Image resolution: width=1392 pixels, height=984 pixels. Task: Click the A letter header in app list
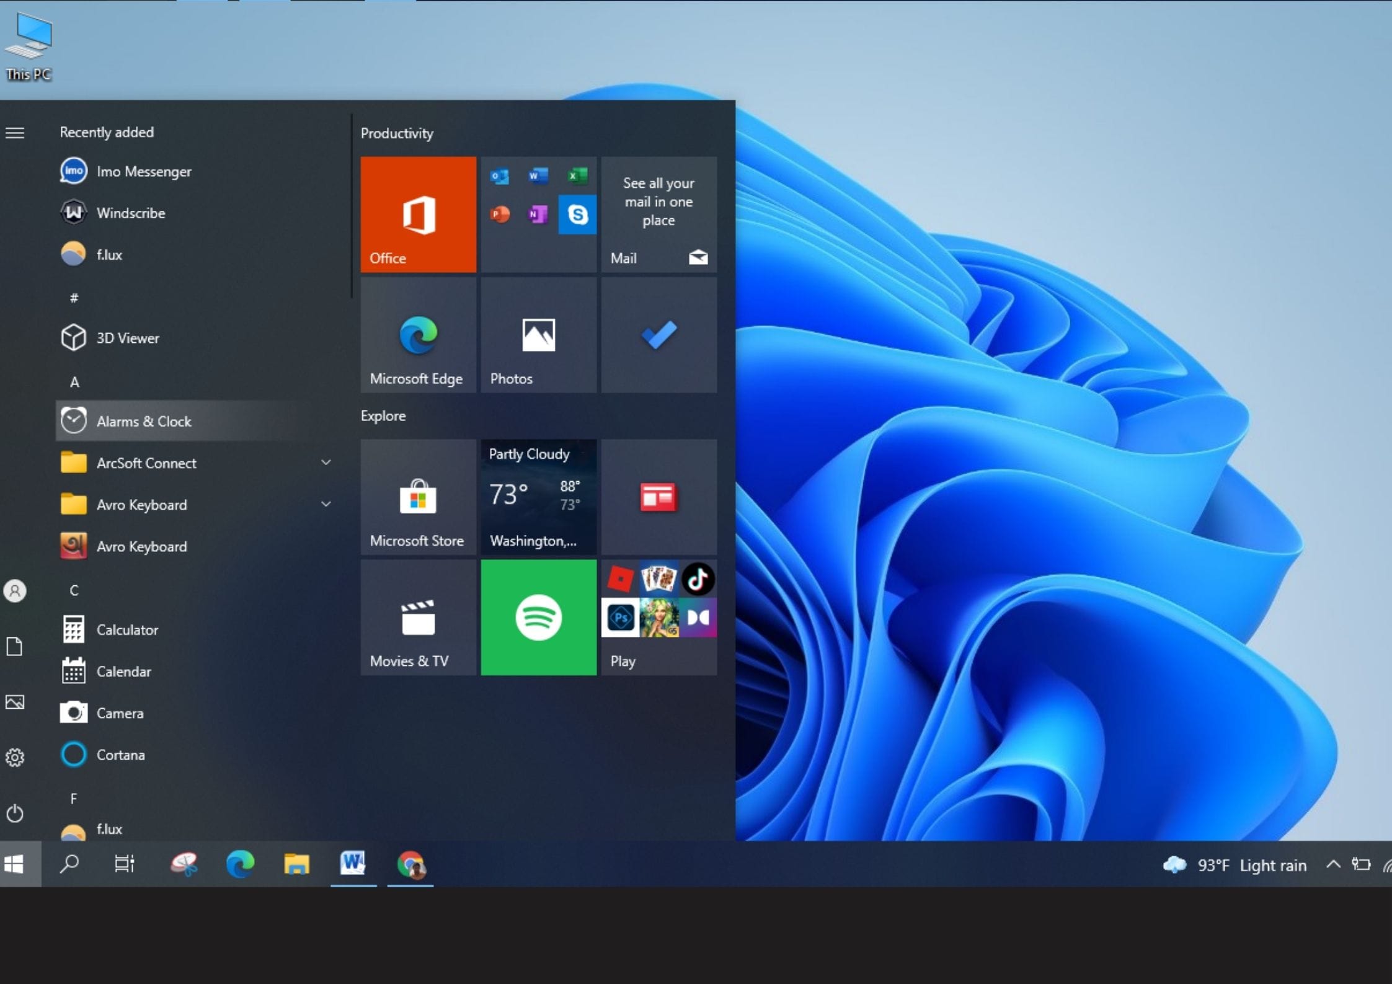tap(74, 382)
